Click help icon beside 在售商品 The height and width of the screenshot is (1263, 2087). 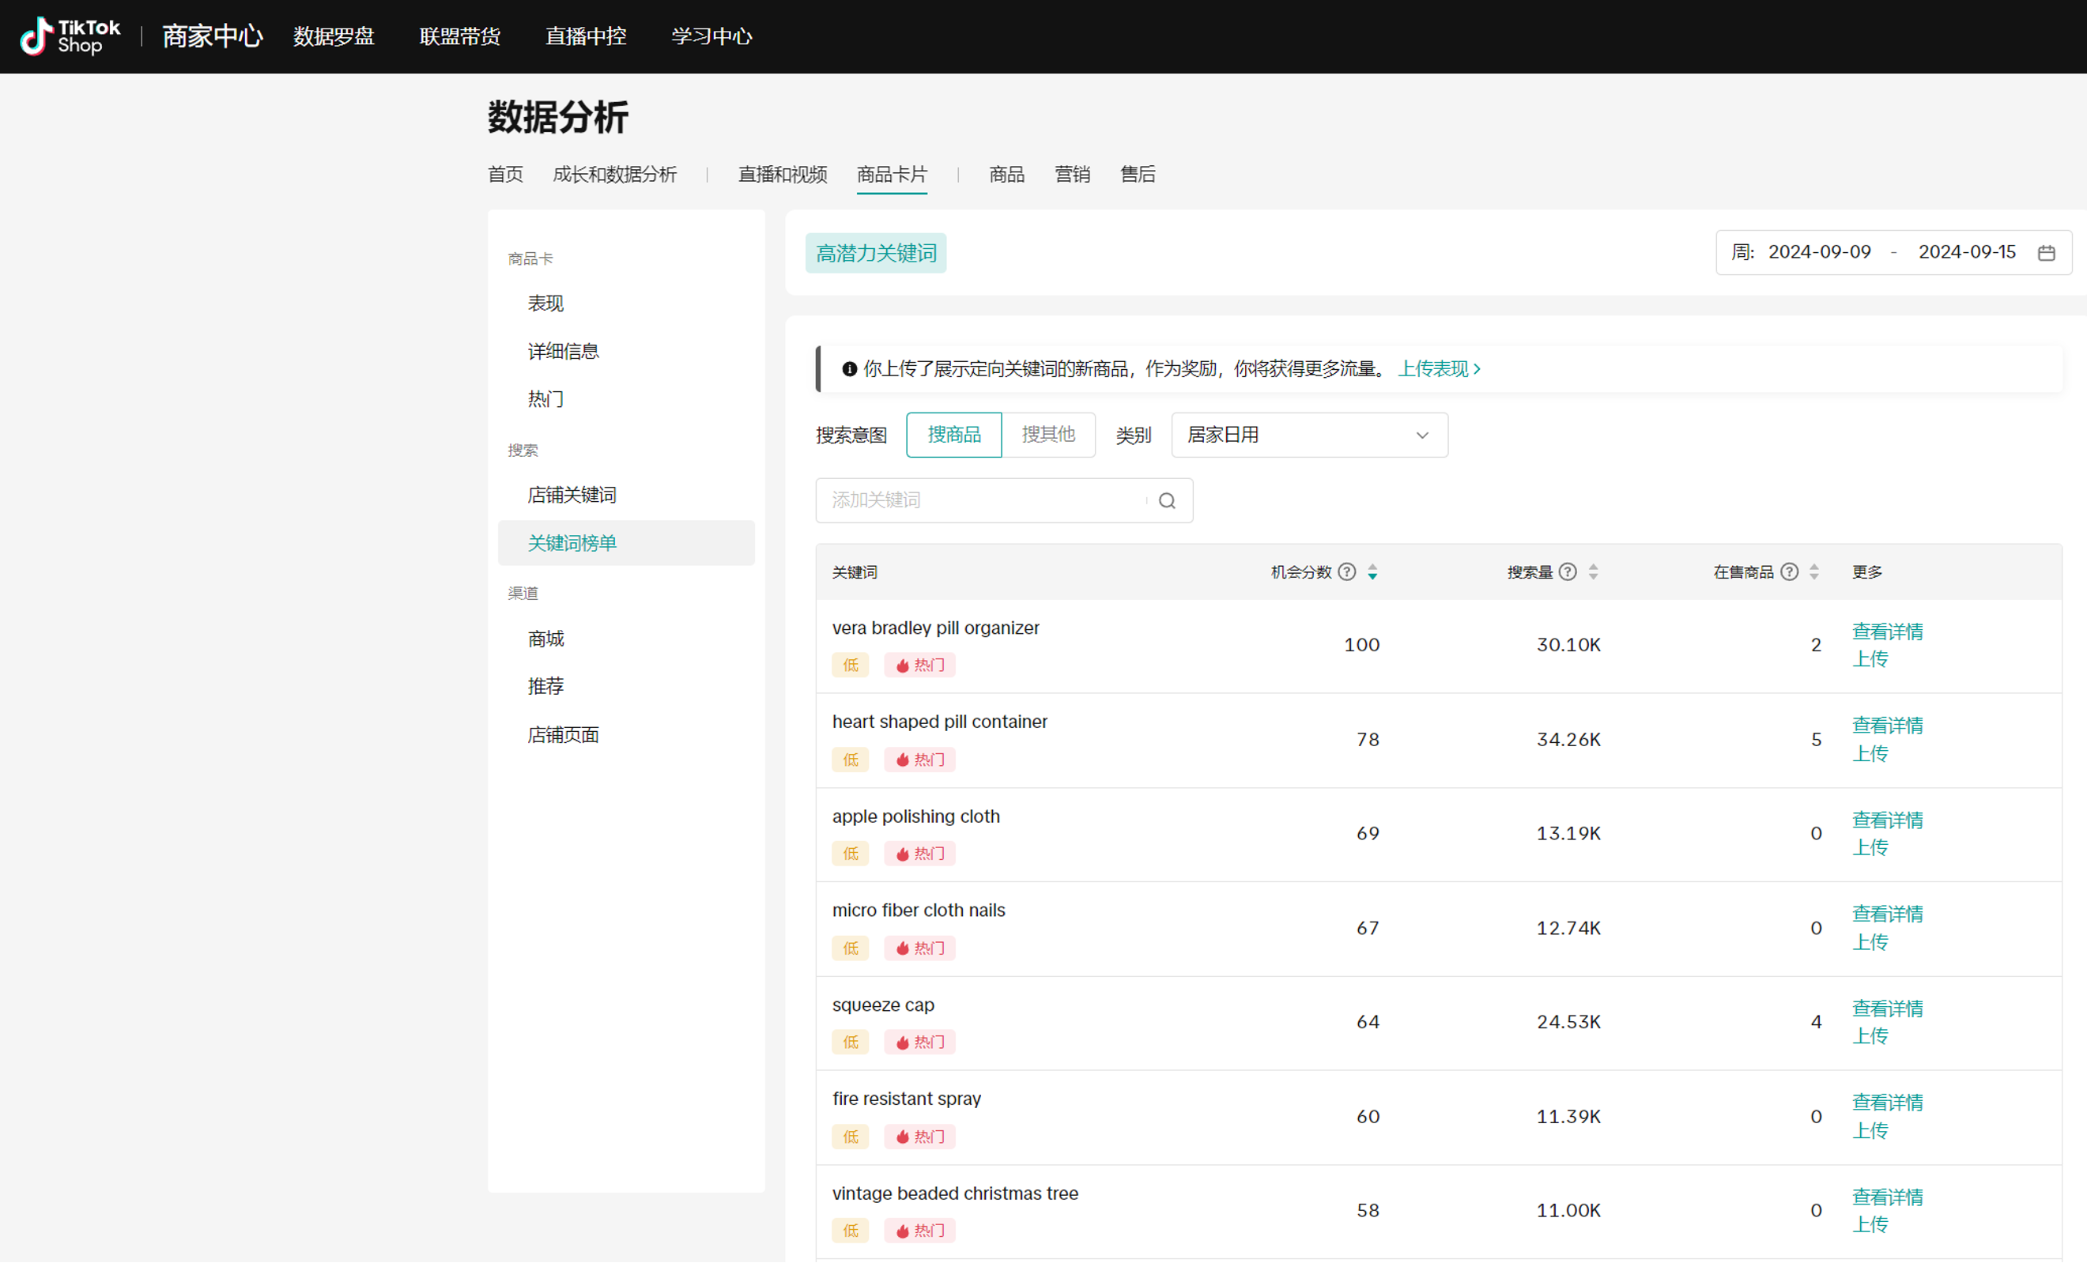[x=1788, y=571]
